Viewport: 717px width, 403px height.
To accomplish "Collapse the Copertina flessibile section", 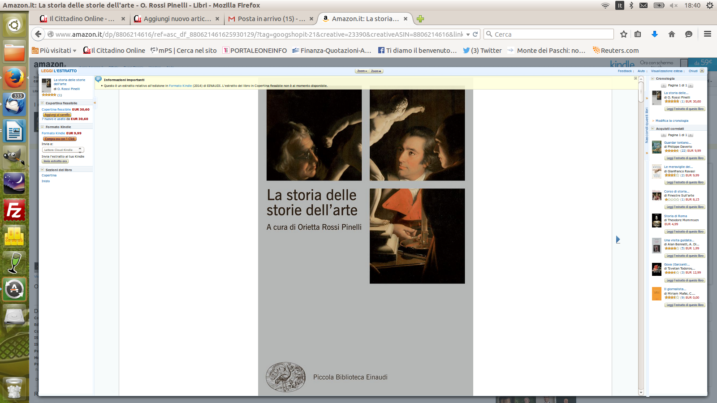I will [x=42, y=103].
